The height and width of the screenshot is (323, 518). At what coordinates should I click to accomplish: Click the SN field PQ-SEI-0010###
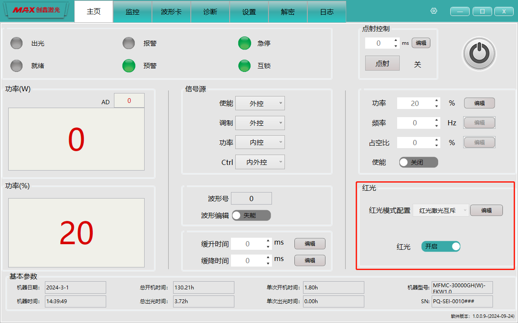[x=462, y=301]
